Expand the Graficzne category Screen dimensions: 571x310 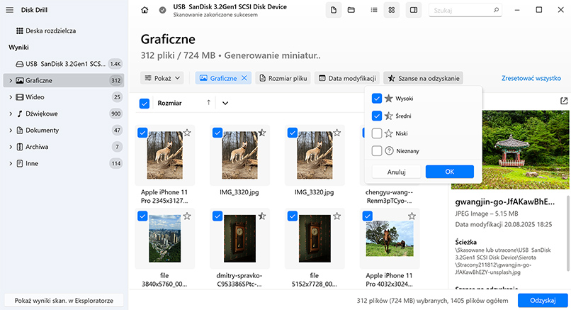click(x=11, y=81)
